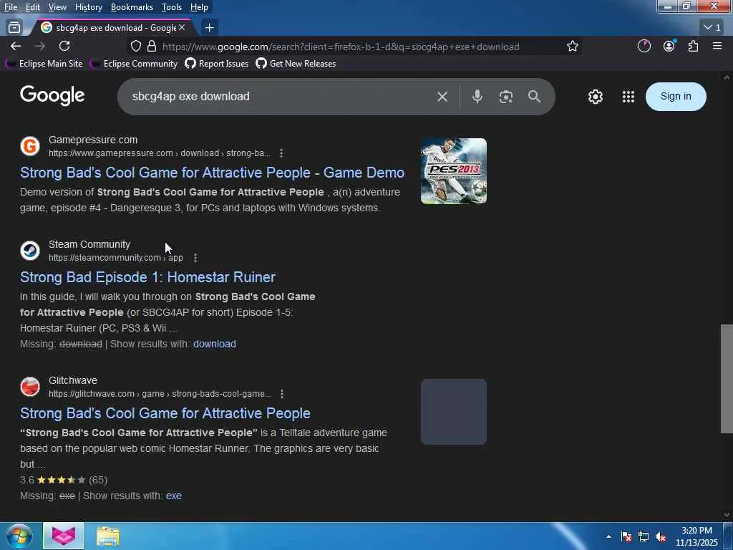Open the tracking protection shield icon
733x550 pixels.
pos(135,47)
